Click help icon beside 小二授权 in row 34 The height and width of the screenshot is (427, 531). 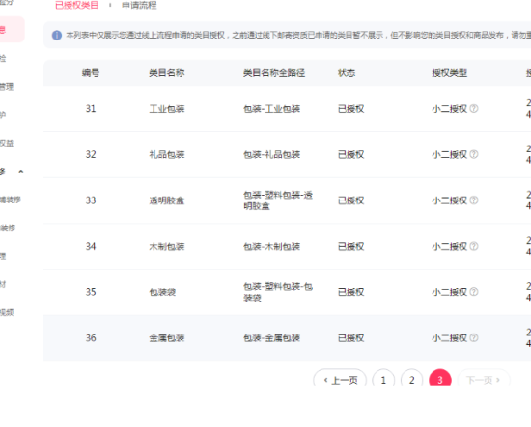tap(474, 246)
